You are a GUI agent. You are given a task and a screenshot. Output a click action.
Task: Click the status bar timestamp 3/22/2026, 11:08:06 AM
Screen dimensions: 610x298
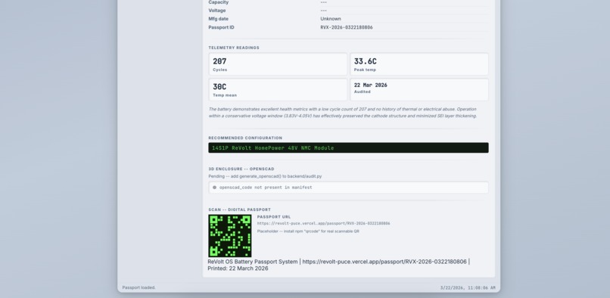click(468, 288)
